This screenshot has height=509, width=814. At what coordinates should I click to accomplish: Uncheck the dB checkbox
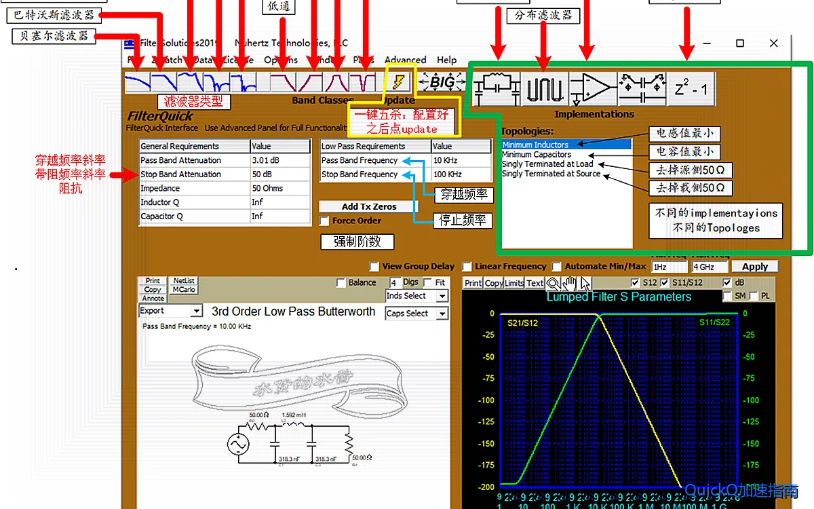click(x=727, y=283)
